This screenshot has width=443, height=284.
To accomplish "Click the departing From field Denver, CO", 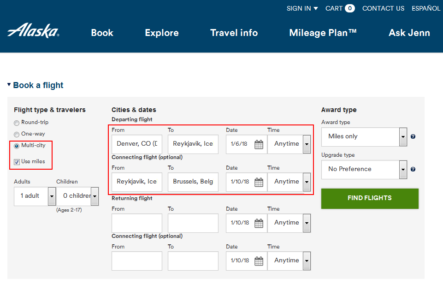I will [x=137, y=144].
